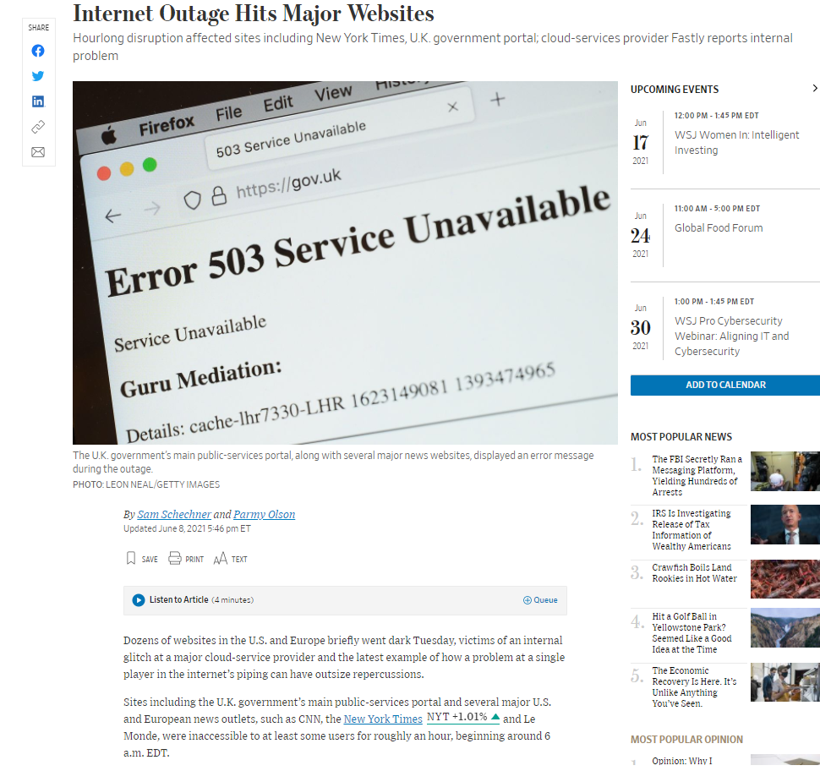Play the Listen to Article audio
820x771 pixels.
point(138,600)
